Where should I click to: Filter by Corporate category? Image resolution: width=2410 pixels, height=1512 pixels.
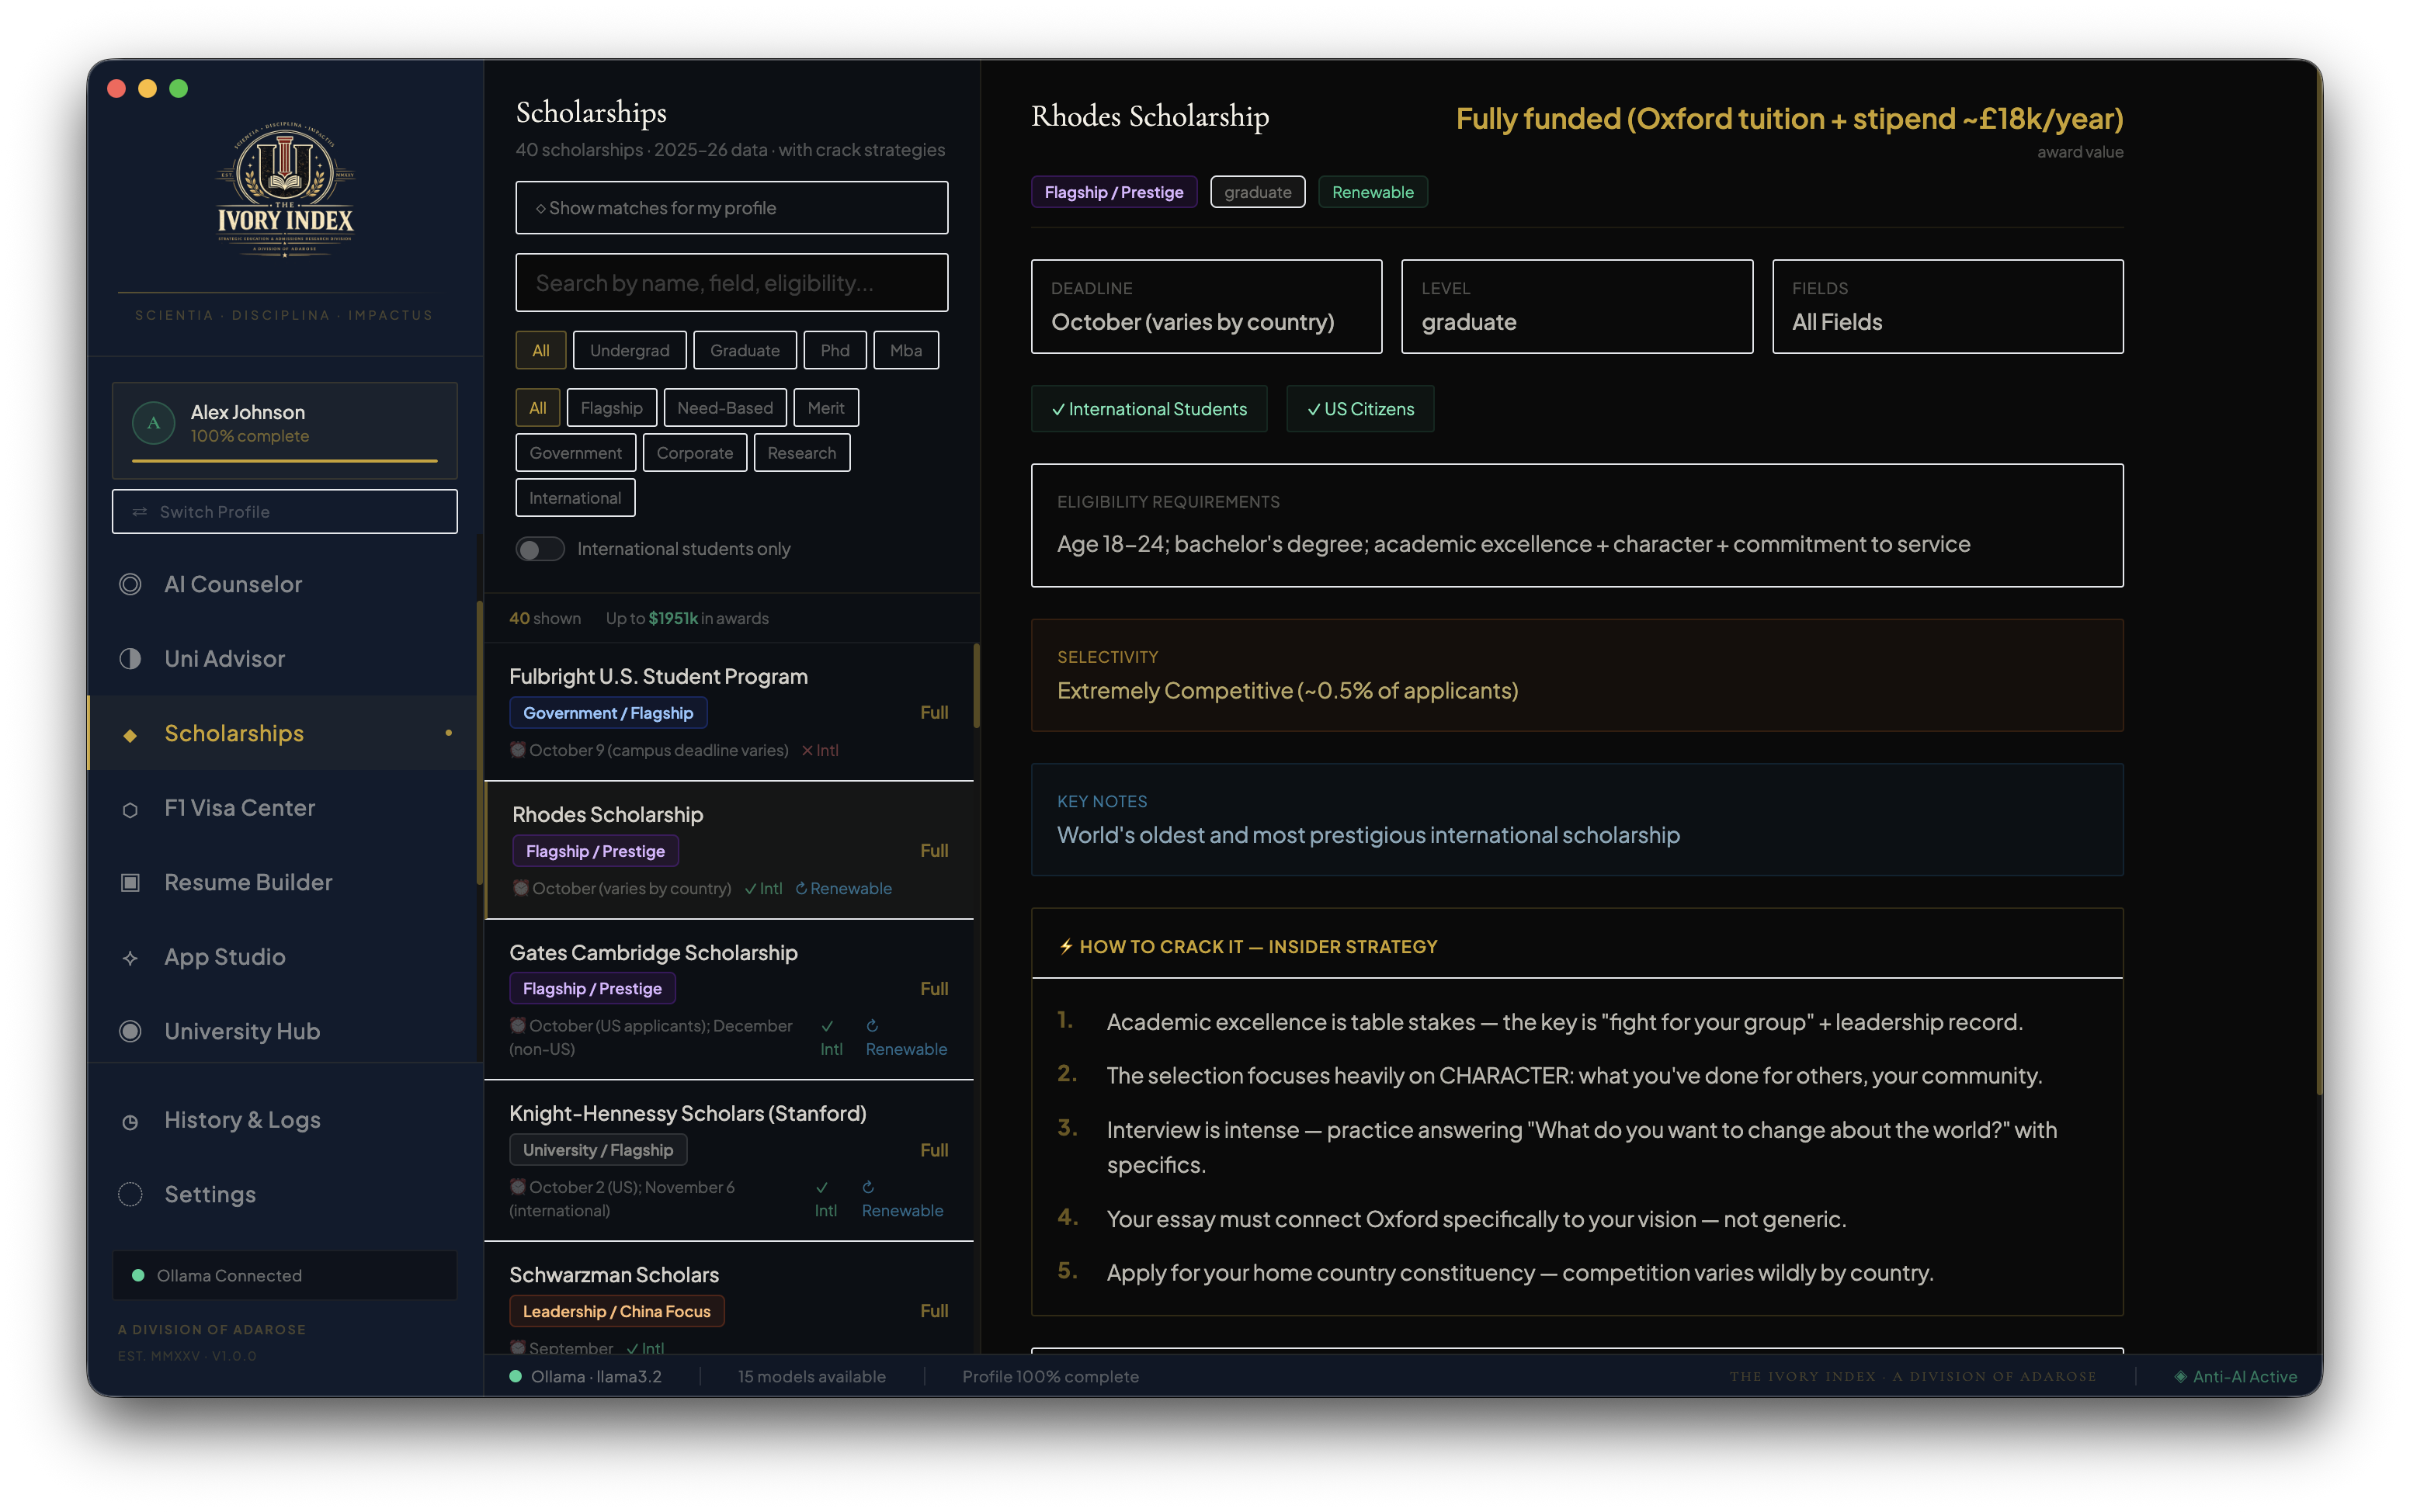click(x=695, y=453)
